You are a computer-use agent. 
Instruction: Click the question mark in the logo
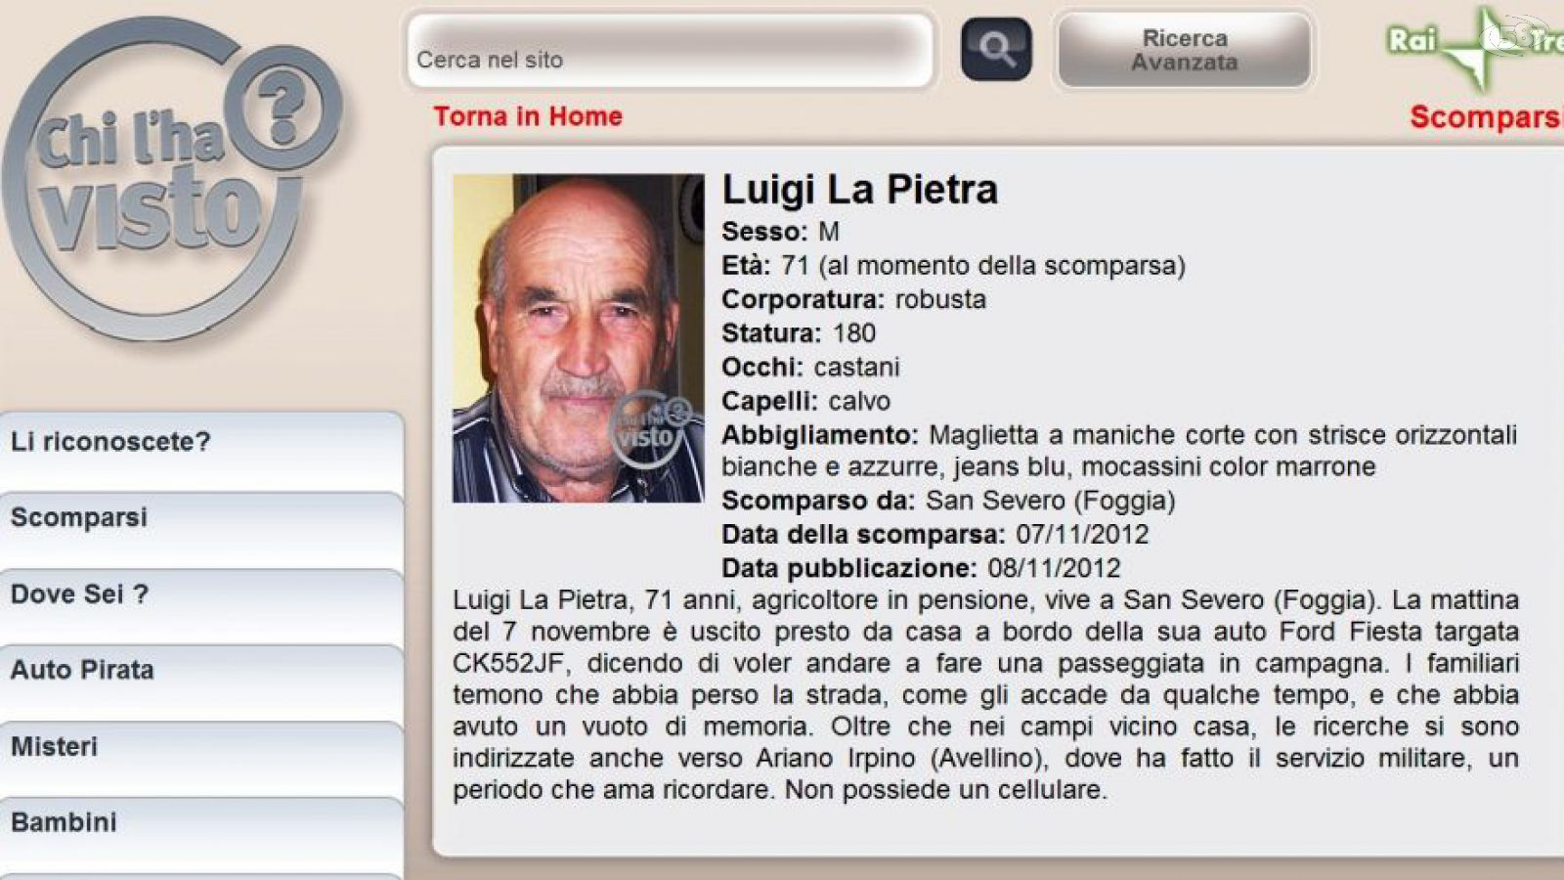[x=282, y=110]
